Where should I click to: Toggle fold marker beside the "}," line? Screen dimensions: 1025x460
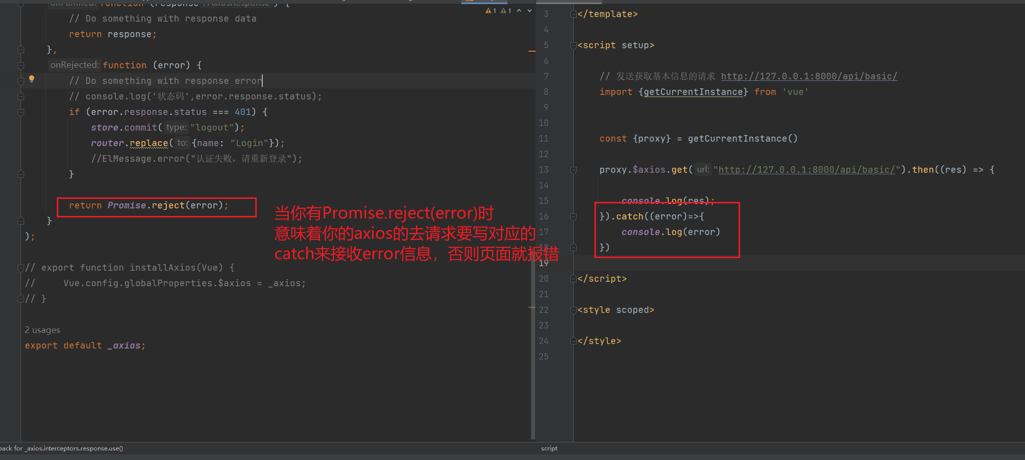pos(21,50)
